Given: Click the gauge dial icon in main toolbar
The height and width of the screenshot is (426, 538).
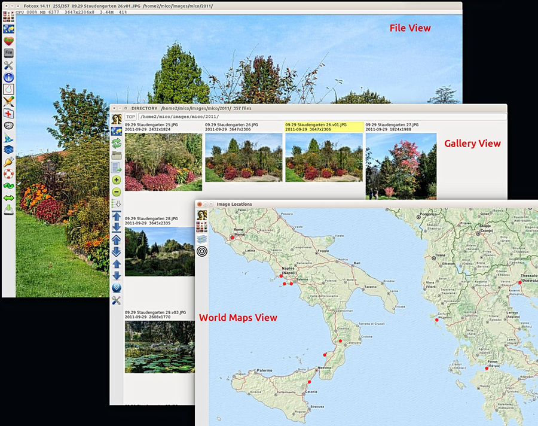Looking at the screenshot, I should tap(8, 126).
